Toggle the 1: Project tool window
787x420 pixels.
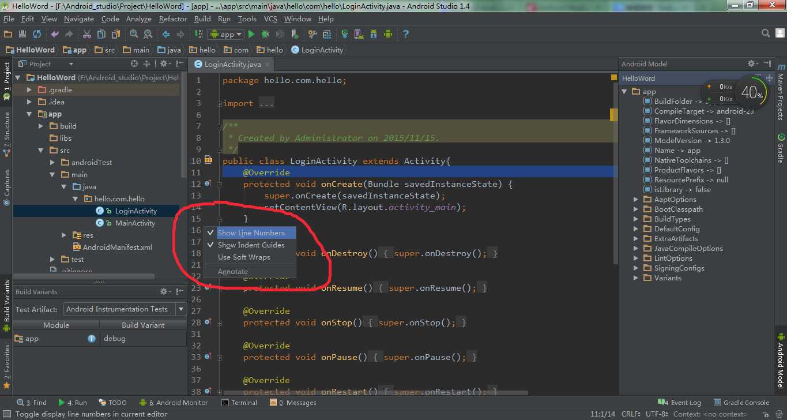point(6,81)
